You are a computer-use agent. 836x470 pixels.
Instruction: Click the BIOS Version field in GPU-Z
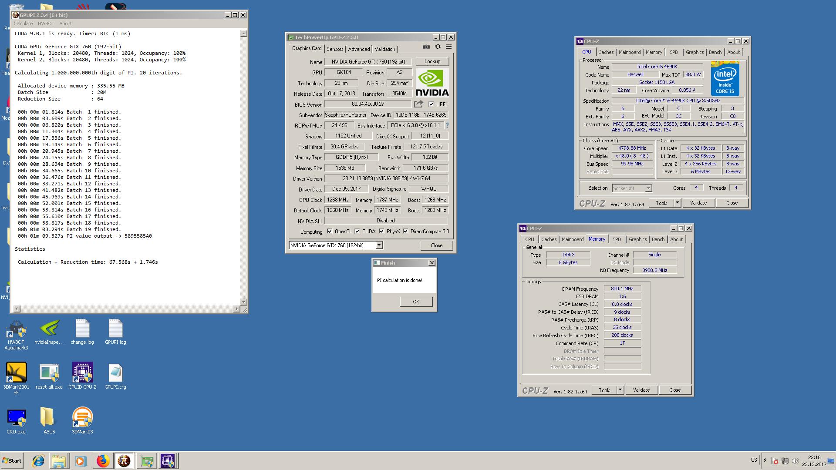(368, 104)
